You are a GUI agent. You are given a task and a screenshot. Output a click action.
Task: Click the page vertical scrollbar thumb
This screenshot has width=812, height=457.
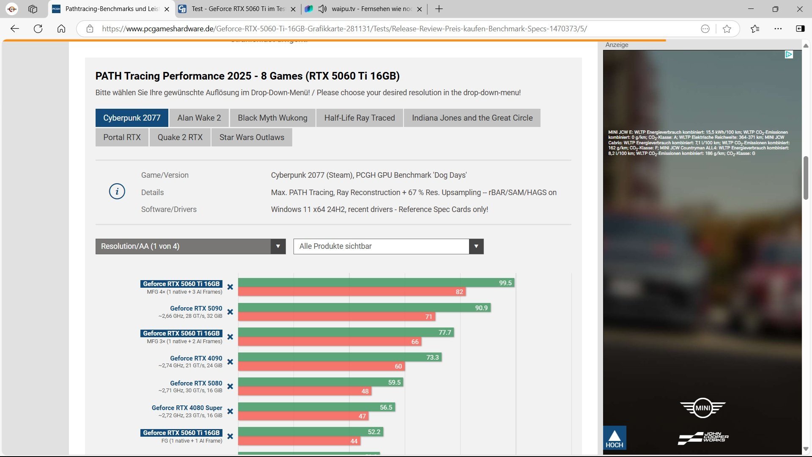click(806, 178)
